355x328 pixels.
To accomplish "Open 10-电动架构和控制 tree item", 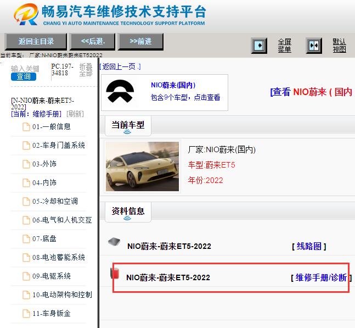I will pyautogui.click(x=62, y=294).
